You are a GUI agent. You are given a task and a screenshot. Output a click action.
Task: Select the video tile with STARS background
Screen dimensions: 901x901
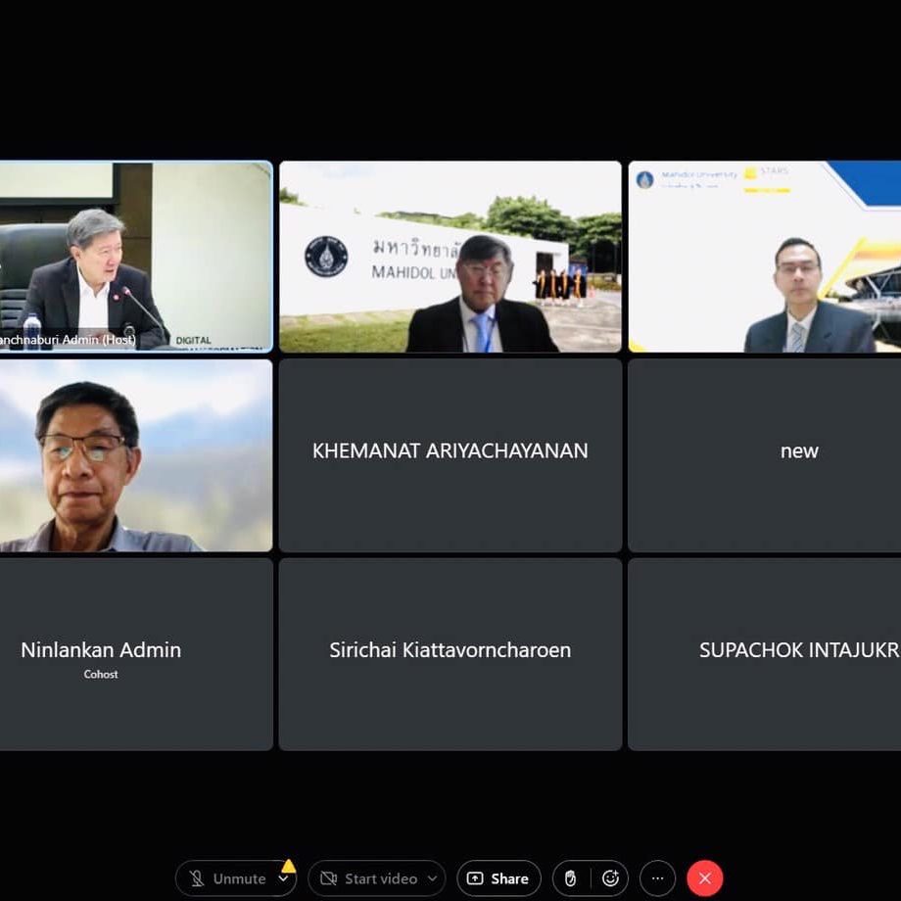pyautogui.click(x=764, y=256)
